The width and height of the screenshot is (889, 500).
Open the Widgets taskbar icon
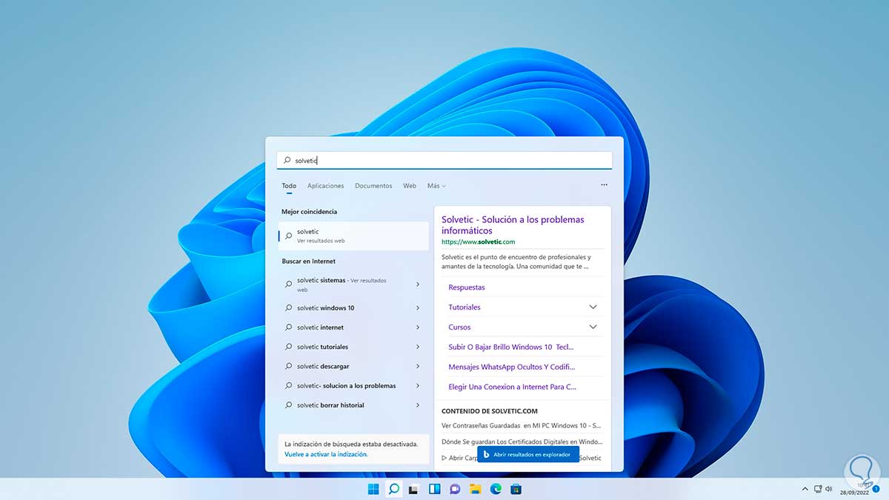(x=435, y=489)
